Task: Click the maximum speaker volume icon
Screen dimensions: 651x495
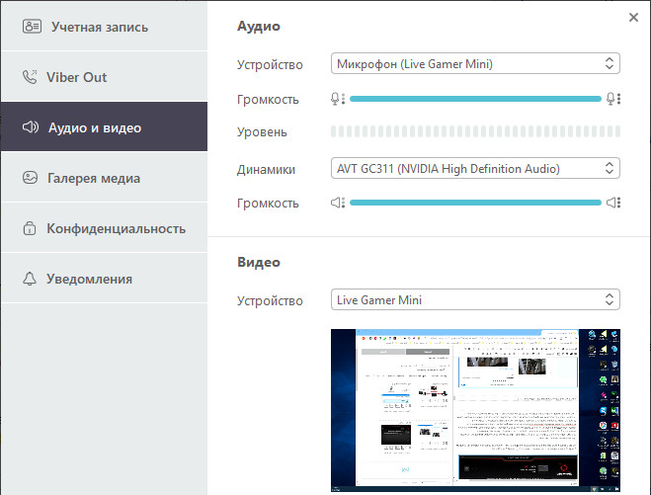Action: (x=613, y=203)
